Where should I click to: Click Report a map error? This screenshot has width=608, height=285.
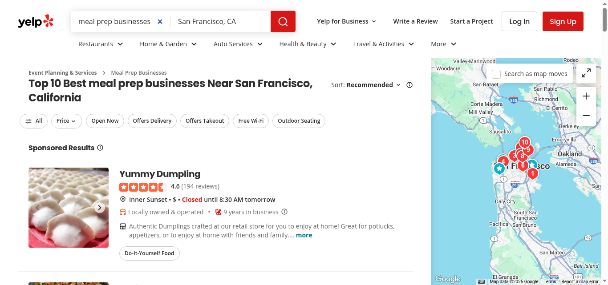click(x=580, y=281)
